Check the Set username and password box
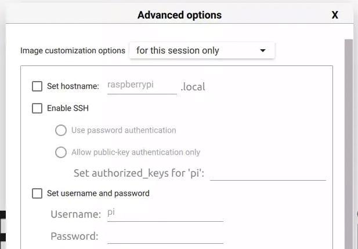Screen dimensions: 358x249 coord(37,193)
